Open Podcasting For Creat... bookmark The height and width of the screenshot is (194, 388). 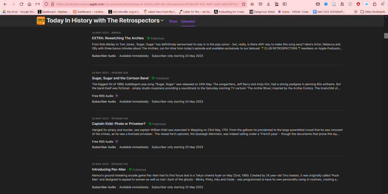pos(230,12)
